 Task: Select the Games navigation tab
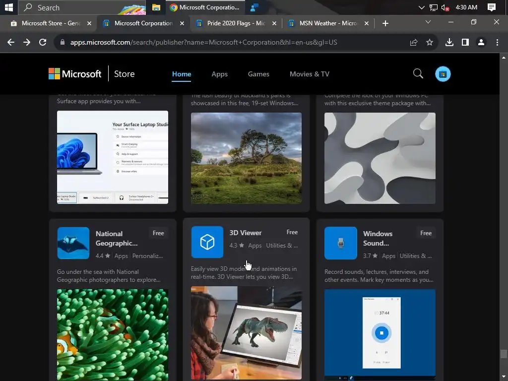tap(258, 74)
